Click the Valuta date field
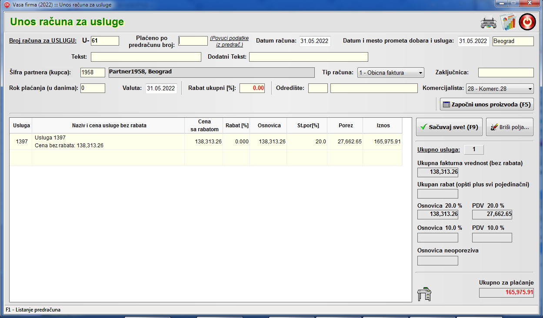The height and width of the screenshot is (318, 543). pyautogui.click(x=161, y=88)
